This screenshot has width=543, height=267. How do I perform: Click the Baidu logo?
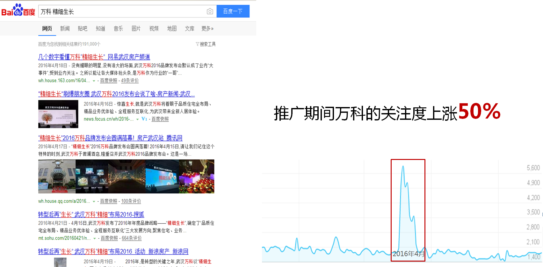click(x=18, y=11)
